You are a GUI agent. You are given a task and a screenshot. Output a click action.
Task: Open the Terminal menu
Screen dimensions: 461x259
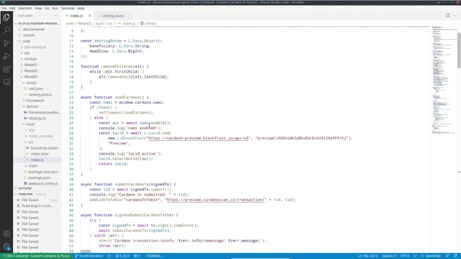(x=67, y=8)
